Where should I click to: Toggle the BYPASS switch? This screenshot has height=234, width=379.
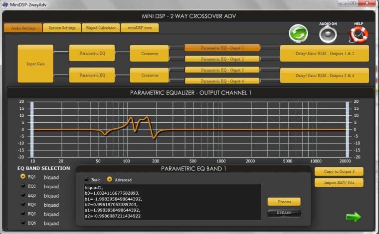tap(284, 213)
